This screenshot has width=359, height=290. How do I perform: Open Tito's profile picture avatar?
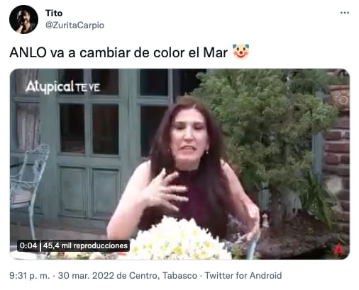(x=23, y=19)
